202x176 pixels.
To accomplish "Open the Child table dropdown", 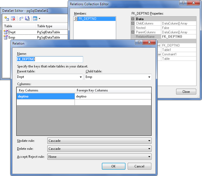I will point(149,77).
